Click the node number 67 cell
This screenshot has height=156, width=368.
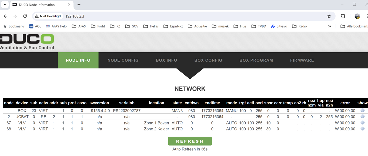click(x=9, y=123)
